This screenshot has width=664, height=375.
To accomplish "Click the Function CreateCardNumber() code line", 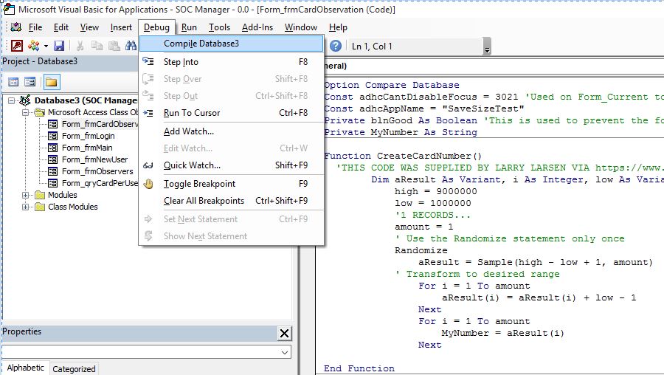I will [403, 156].
